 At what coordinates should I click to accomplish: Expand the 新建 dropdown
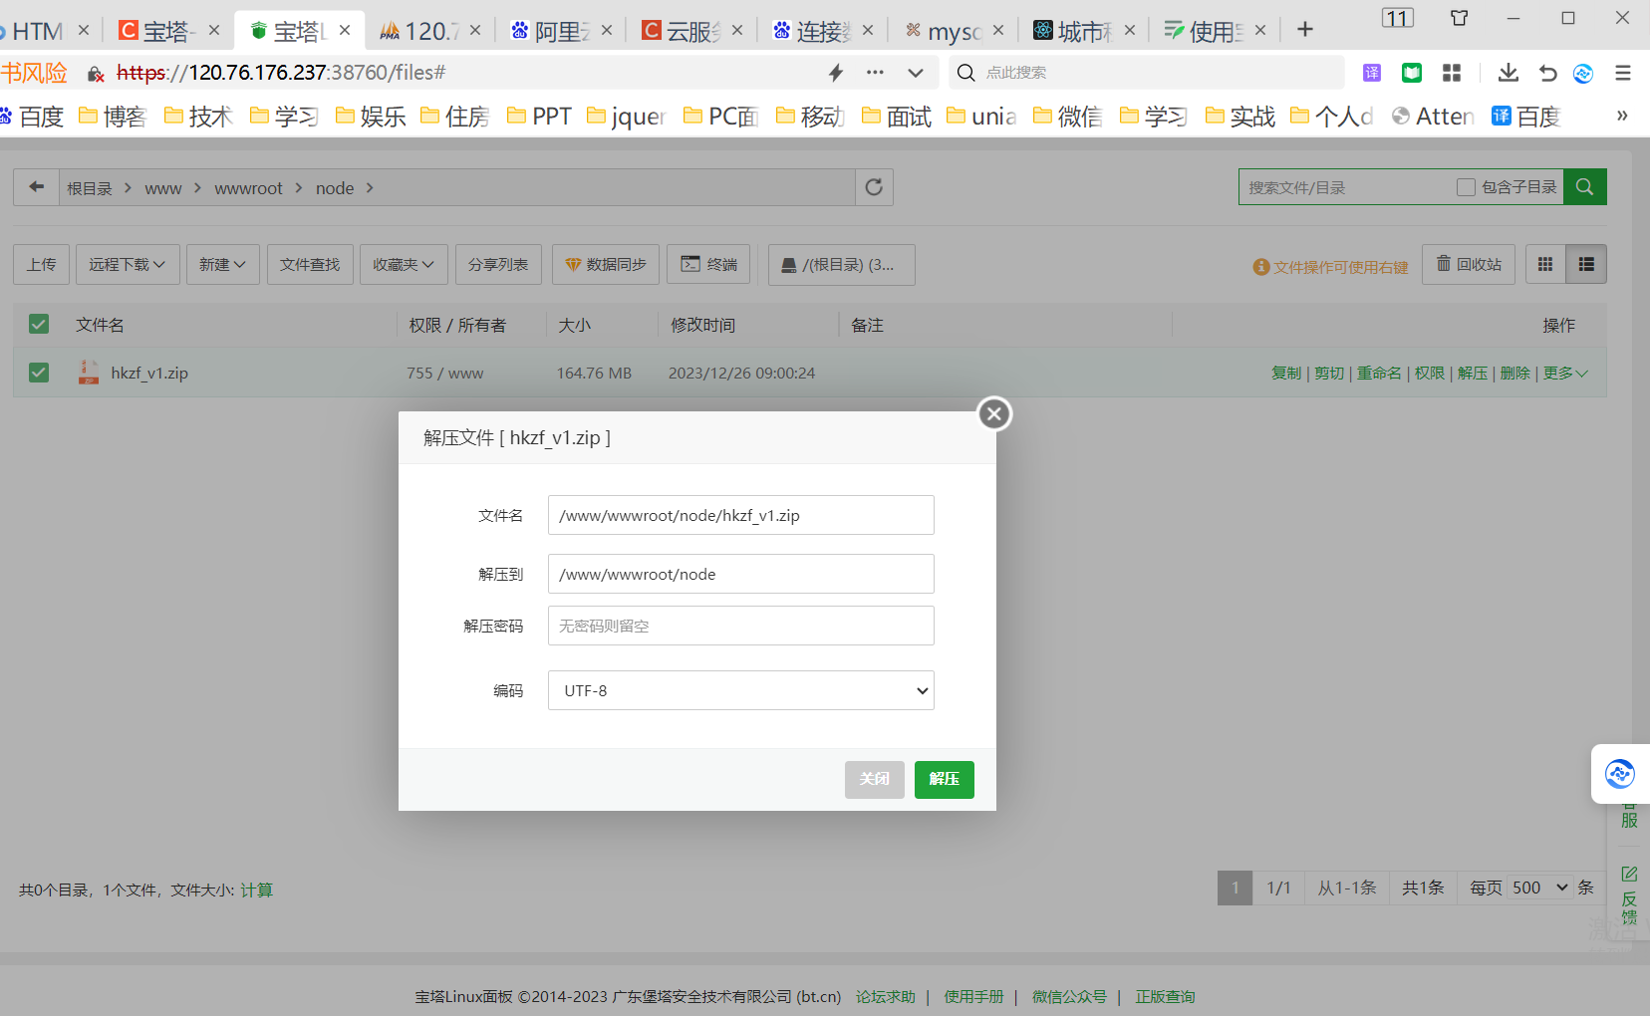[222, 264]
